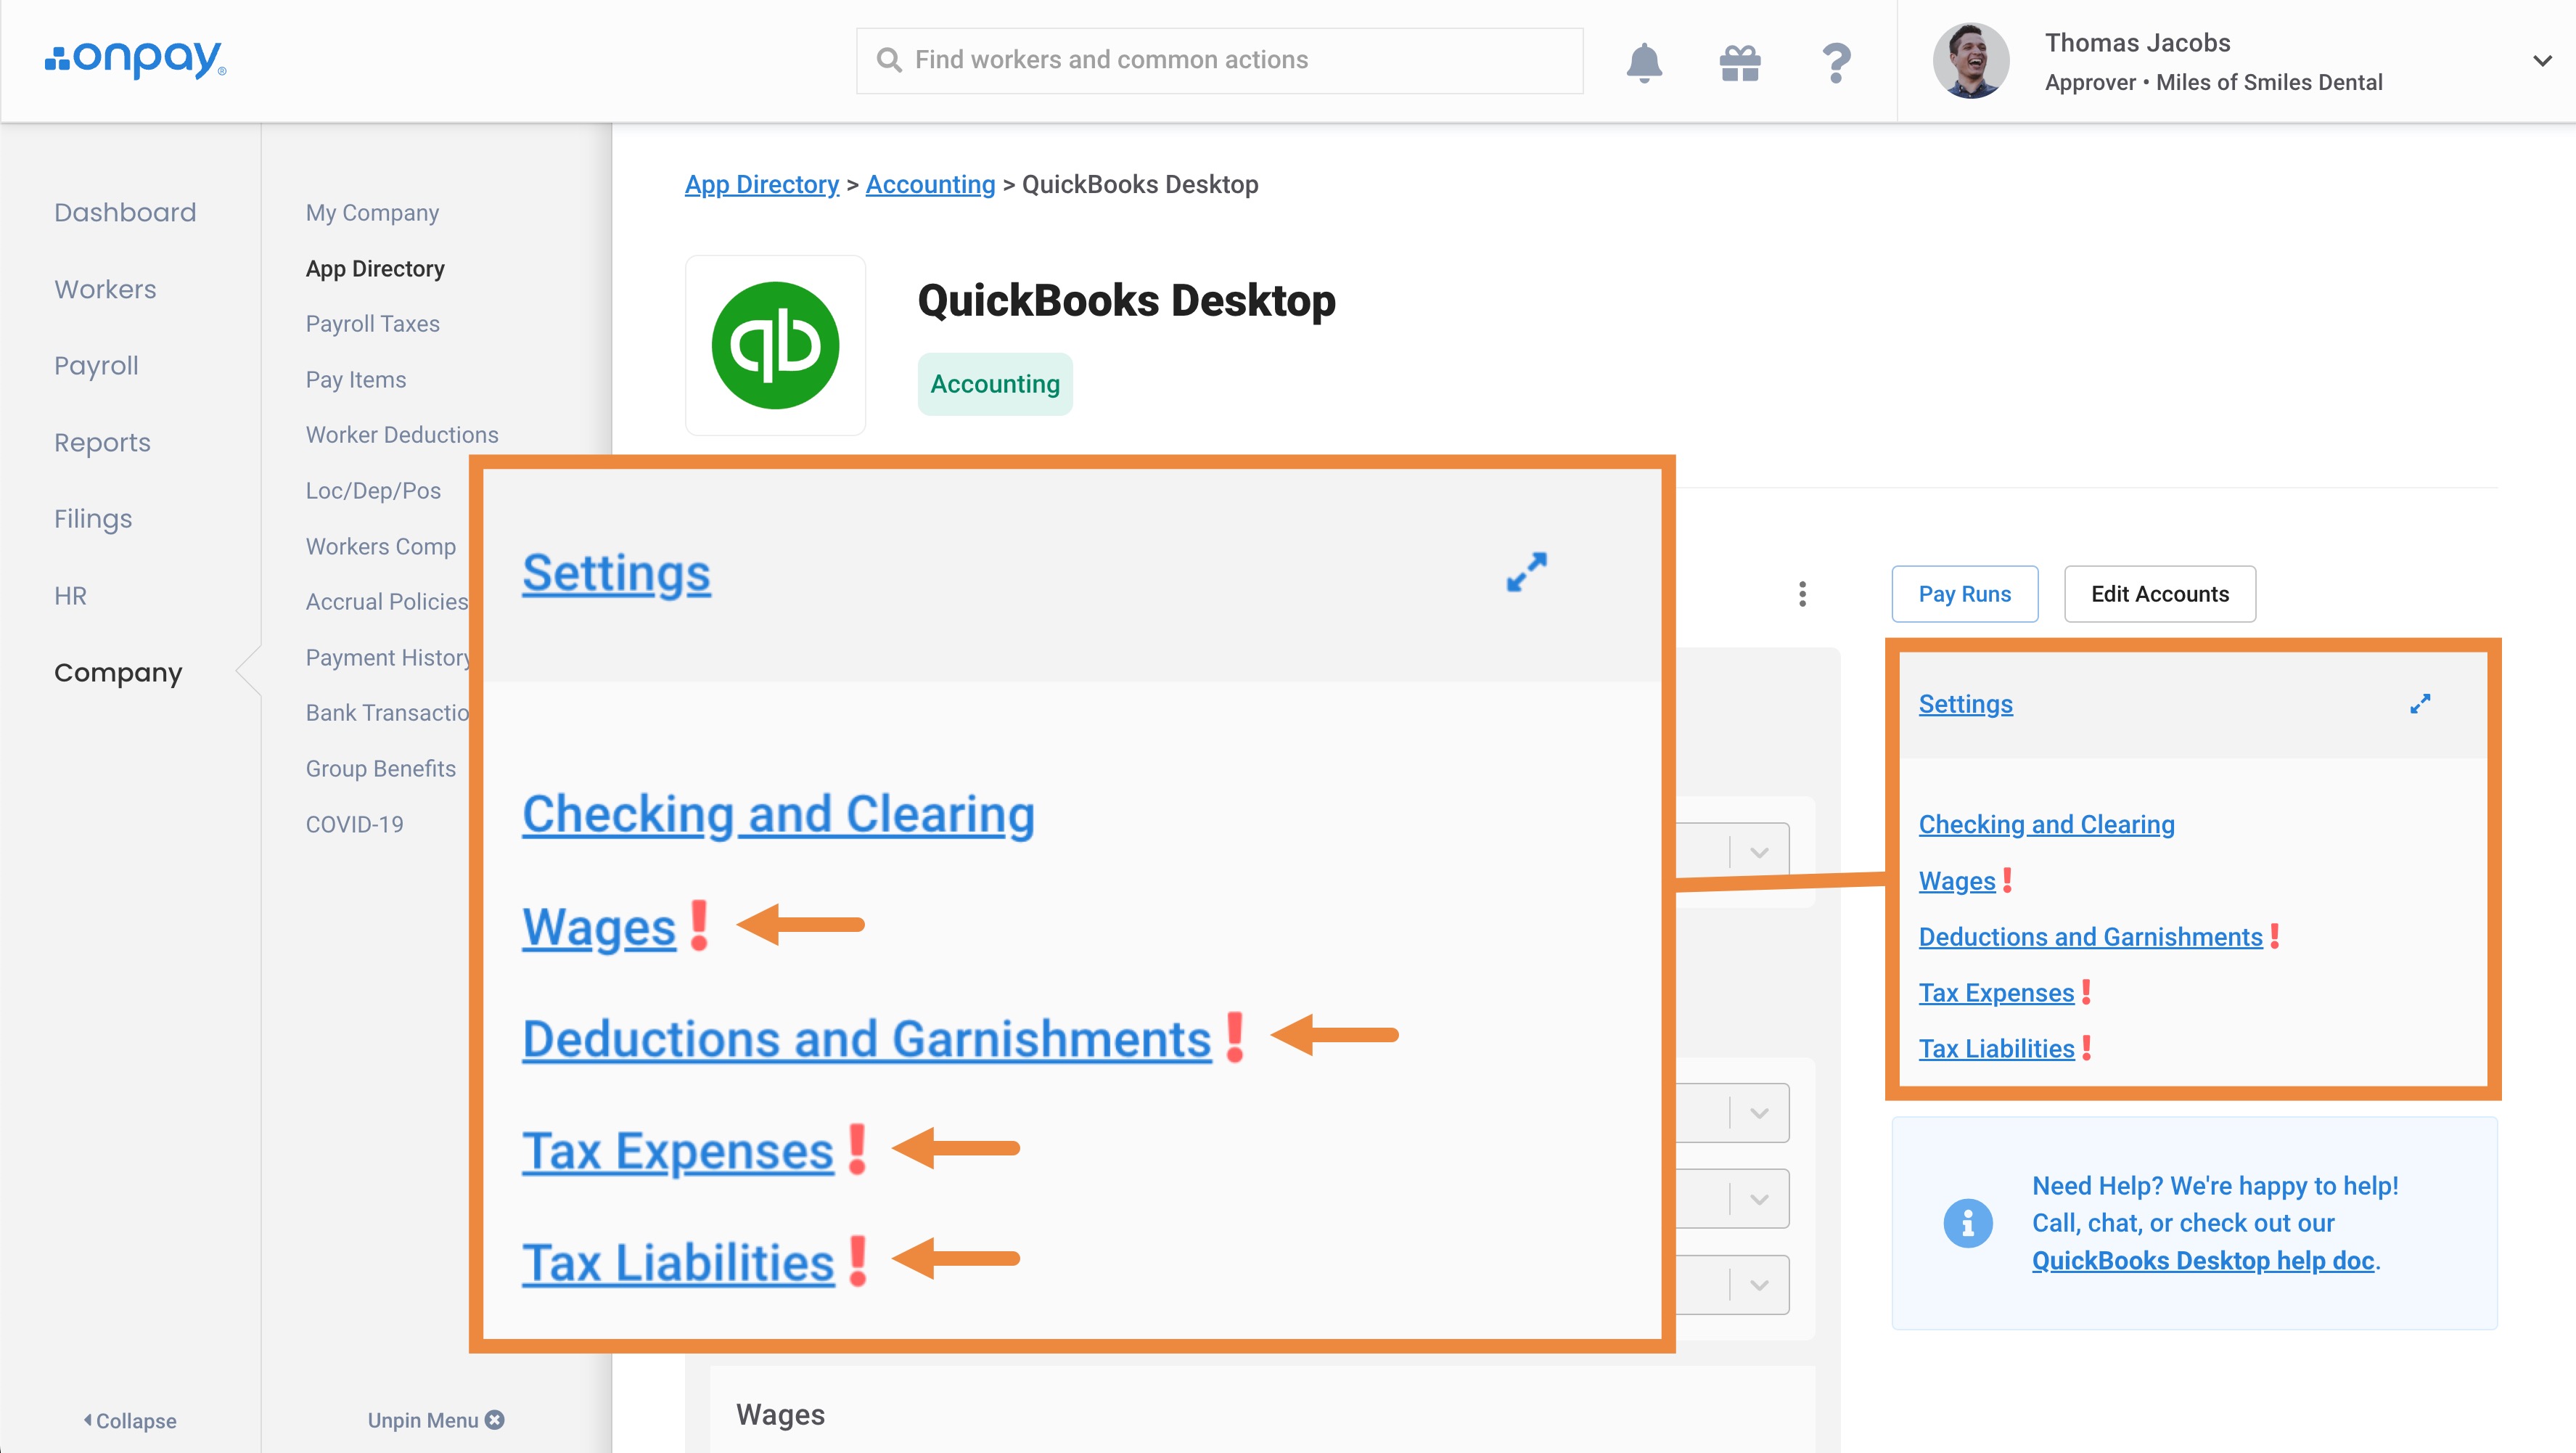
Task: Click Thomas Jacobs profile avatar
Action: tap(1970, 61)
